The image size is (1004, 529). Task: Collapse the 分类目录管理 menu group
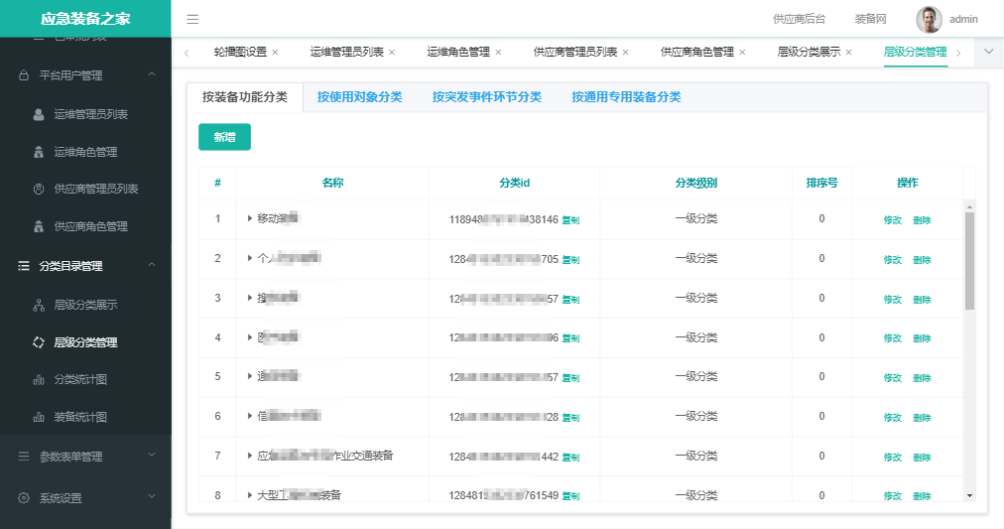[x=152, y=265]
